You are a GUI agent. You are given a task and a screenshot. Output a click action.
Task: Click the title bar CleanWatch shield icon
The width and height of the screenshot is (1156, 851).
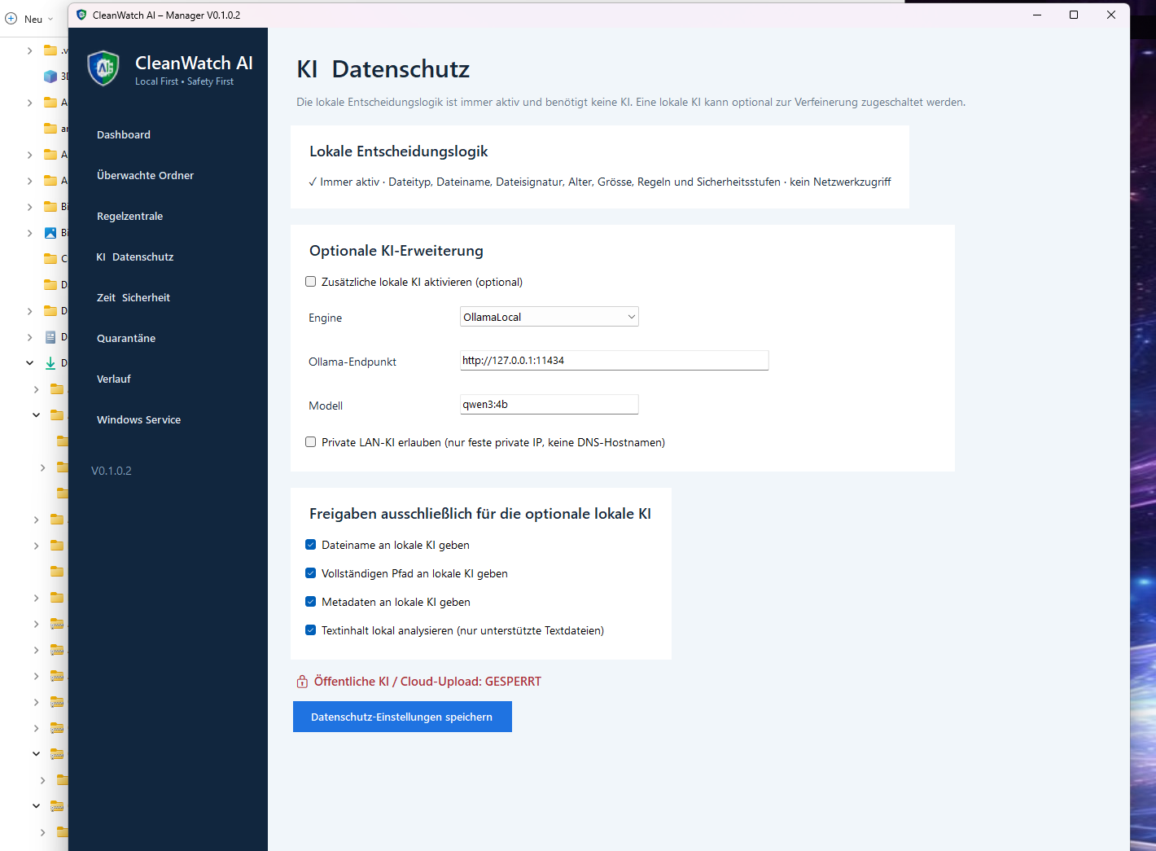point(81,15)
